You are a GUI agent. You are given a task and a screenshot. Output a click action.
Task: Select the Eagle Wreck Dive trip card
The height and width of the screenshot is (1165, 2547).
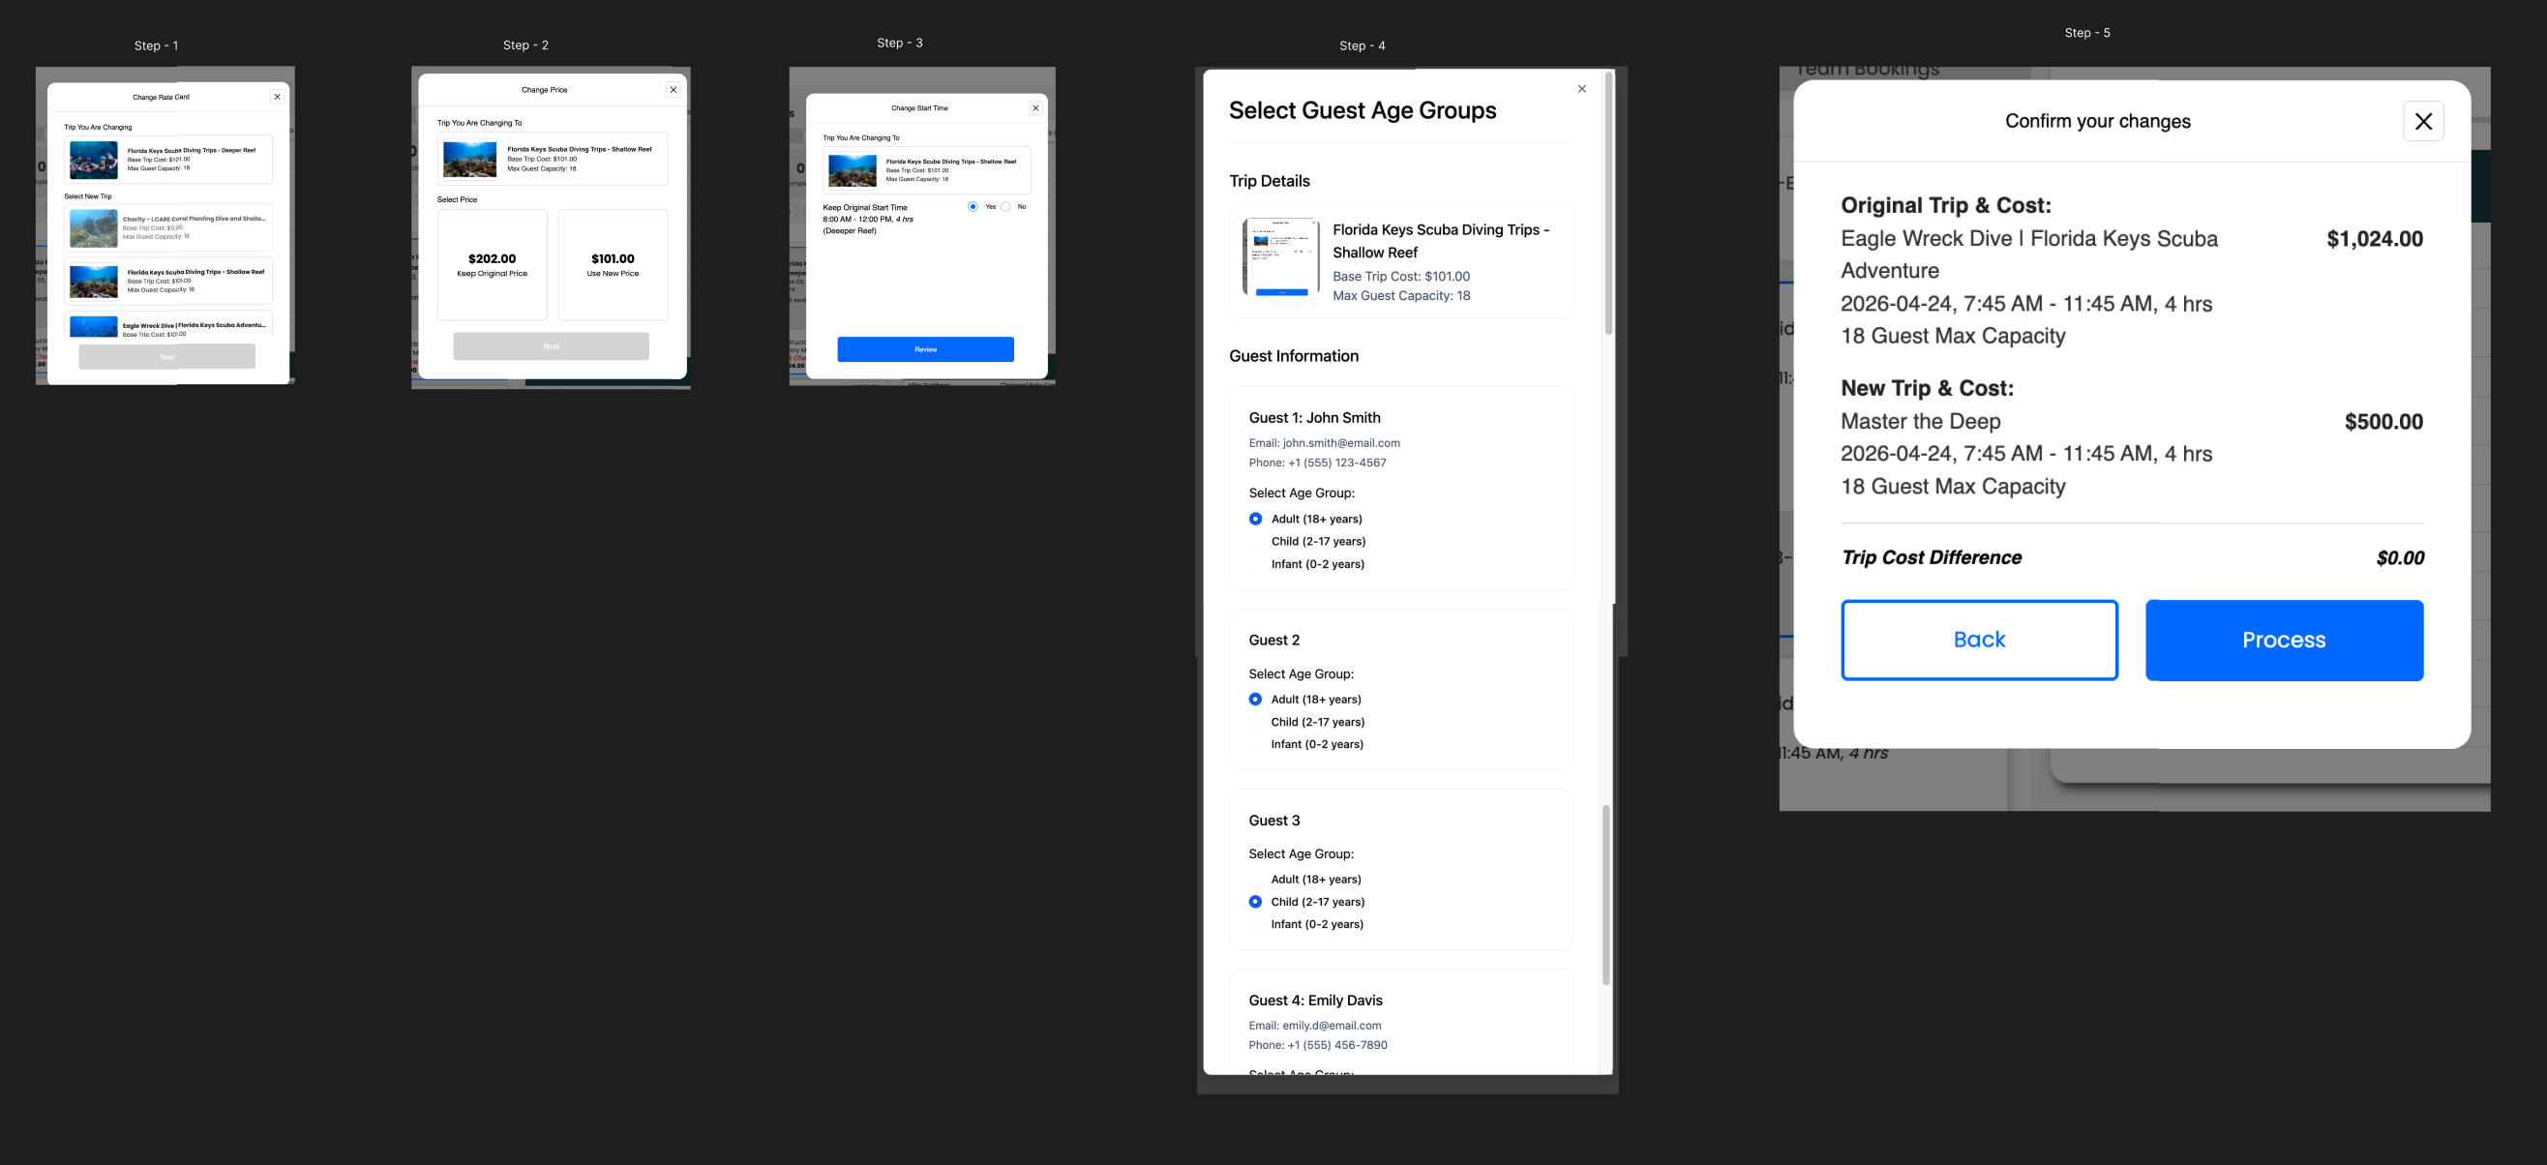tap(168, 325)
